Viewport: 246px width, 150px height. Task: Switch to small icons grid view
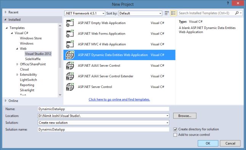coord(167,13)
